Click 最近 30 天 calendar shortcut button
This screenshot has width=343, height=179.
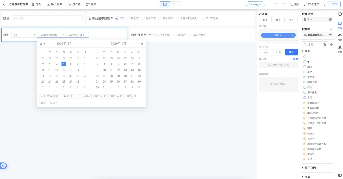(116, 96)
